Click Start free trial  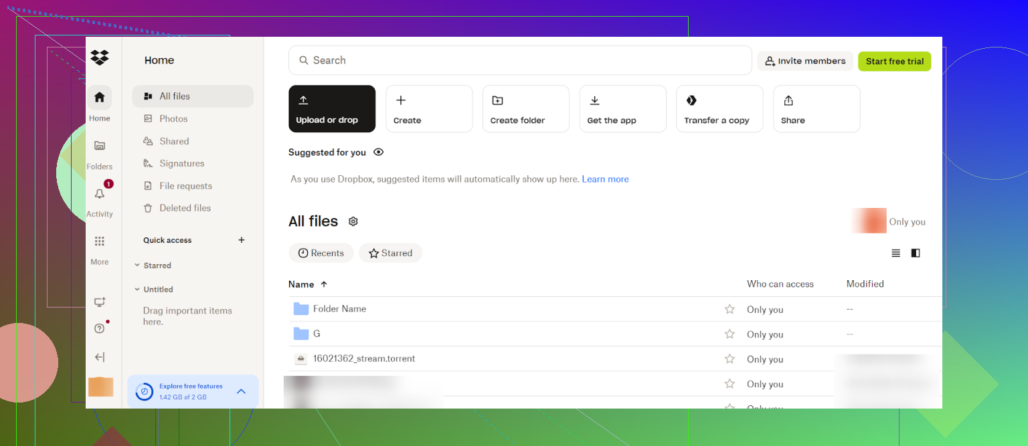(895, 61)
